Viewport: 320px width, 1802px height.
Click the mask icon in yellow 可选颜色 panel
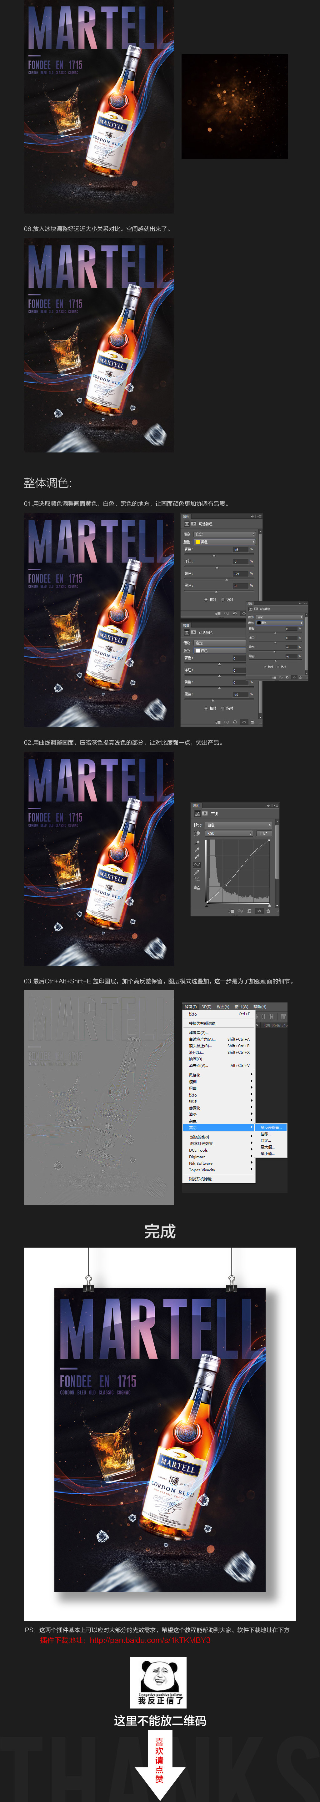[x=193, y=524]
